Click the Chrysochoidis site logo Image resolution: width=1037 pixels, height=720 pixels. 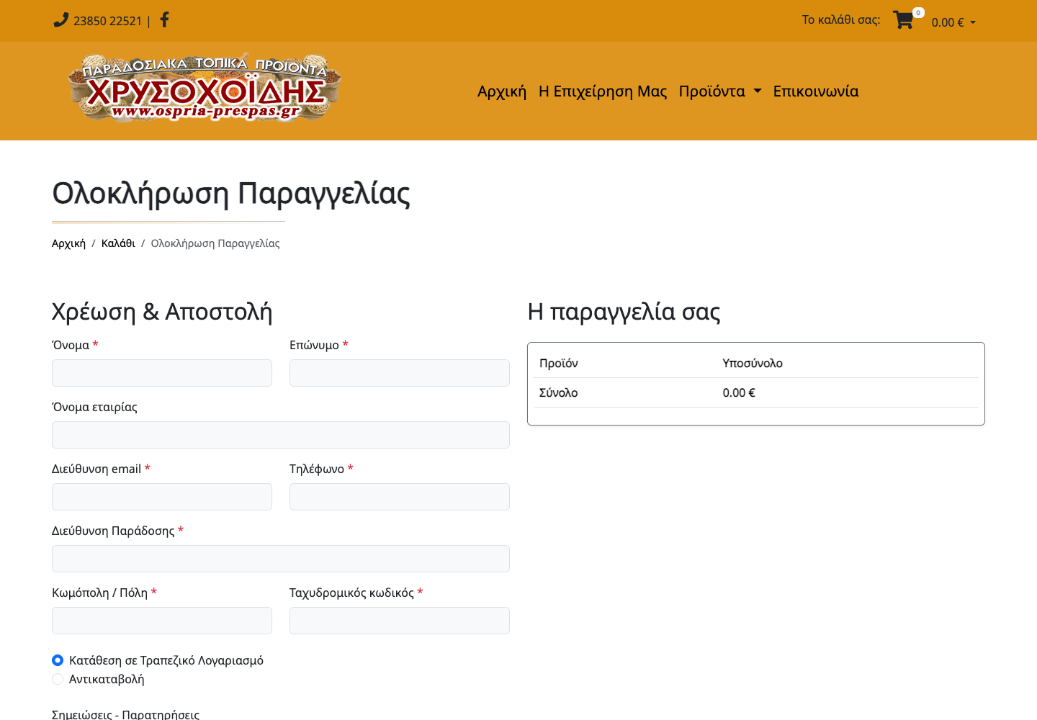205,87
